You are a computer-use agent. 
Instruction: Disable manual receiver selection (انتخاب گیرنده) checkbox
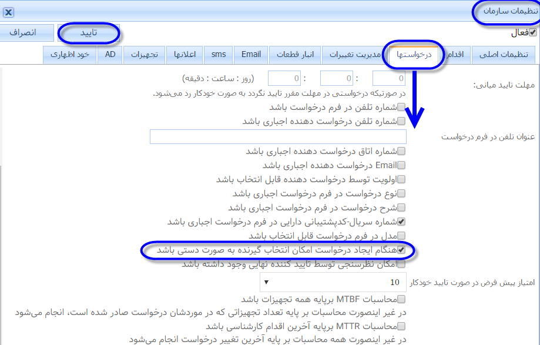pos(401,250)
